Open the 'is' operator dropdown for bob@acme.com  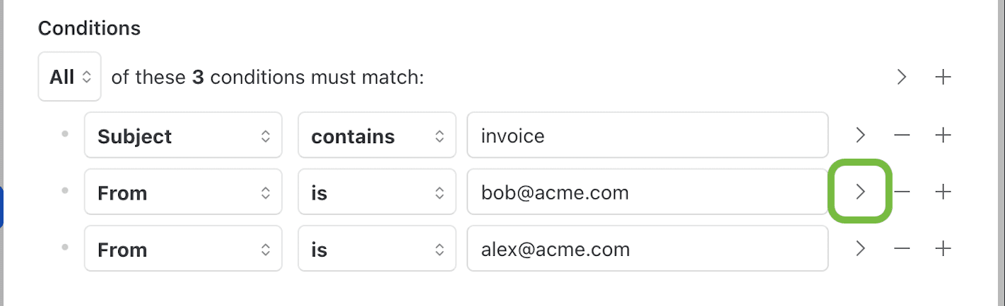[x=376, y=192]
